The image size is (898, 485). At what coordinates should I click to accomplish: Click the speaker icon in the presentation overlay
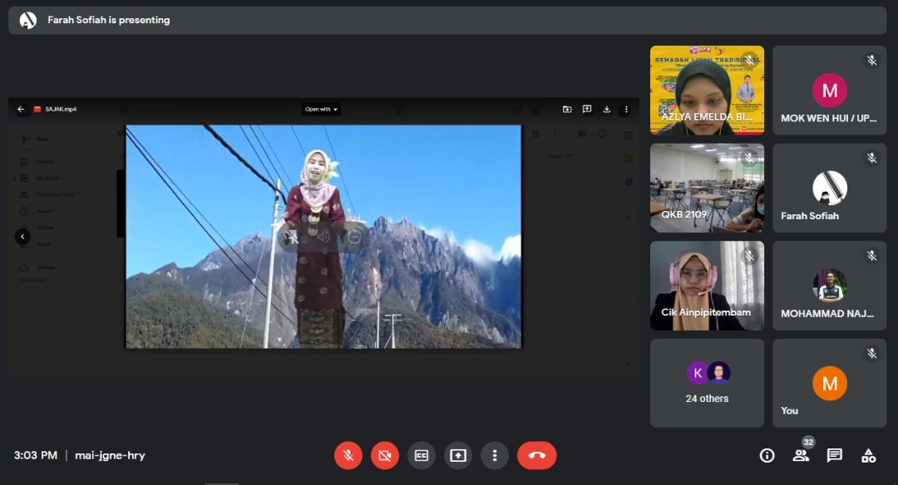click(323, 237)
